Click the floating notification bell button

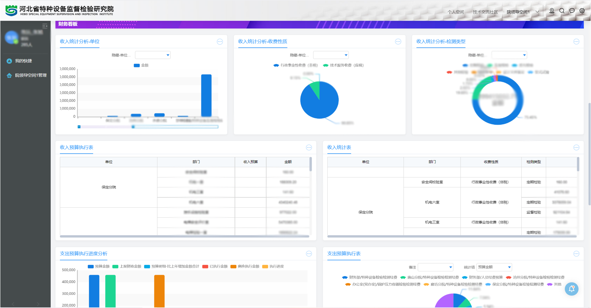point(571,289)
